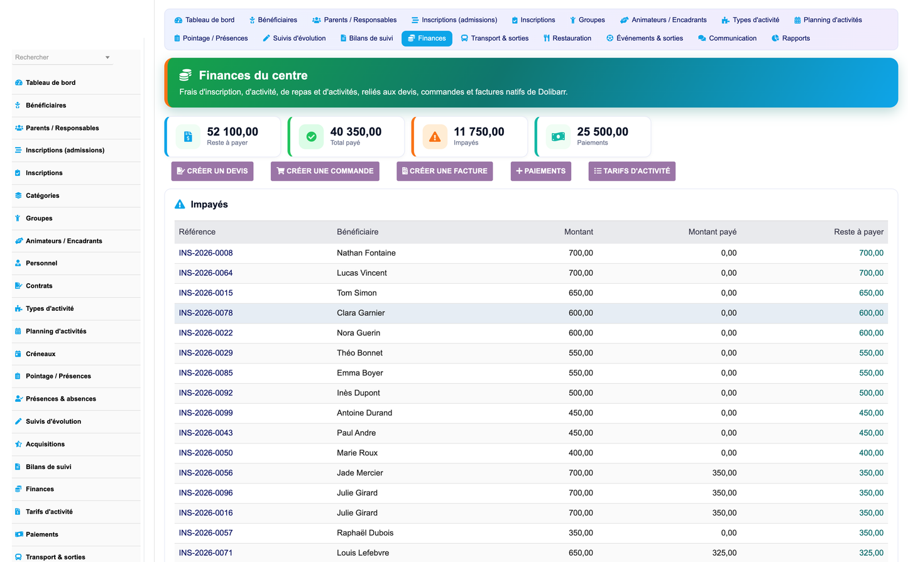Click the Référence column header
This screenshot has width=908, height=562.
(197, 232)
